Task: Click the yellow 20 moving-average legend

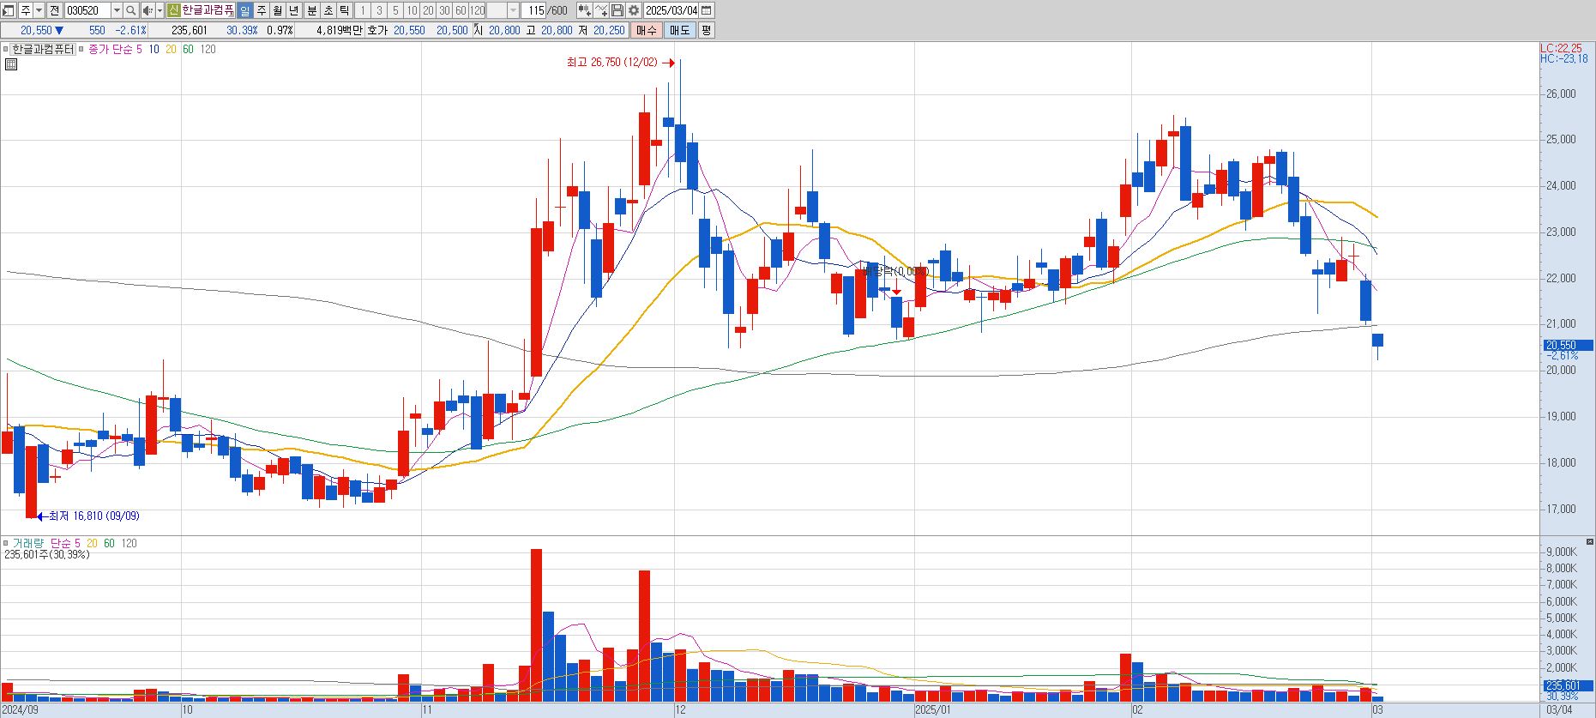Action: [x=171, y=49]
